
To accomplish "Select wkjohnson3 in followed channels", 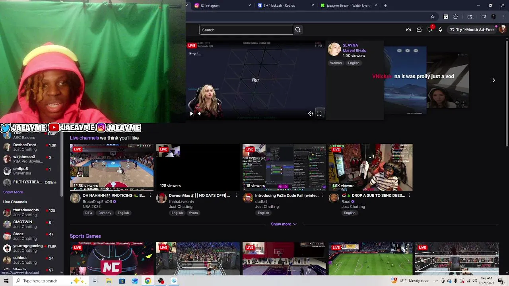I will [30, 159].
